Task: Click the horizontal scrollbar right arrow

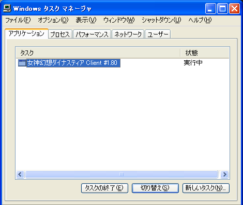Action: pyautogui.click(x=224, y=175)
